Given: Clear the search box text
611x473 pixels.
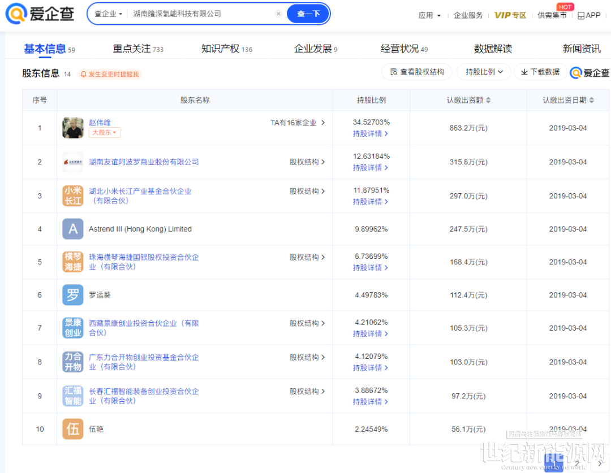Looking at the screenshot, I should [x=278, y=14].
